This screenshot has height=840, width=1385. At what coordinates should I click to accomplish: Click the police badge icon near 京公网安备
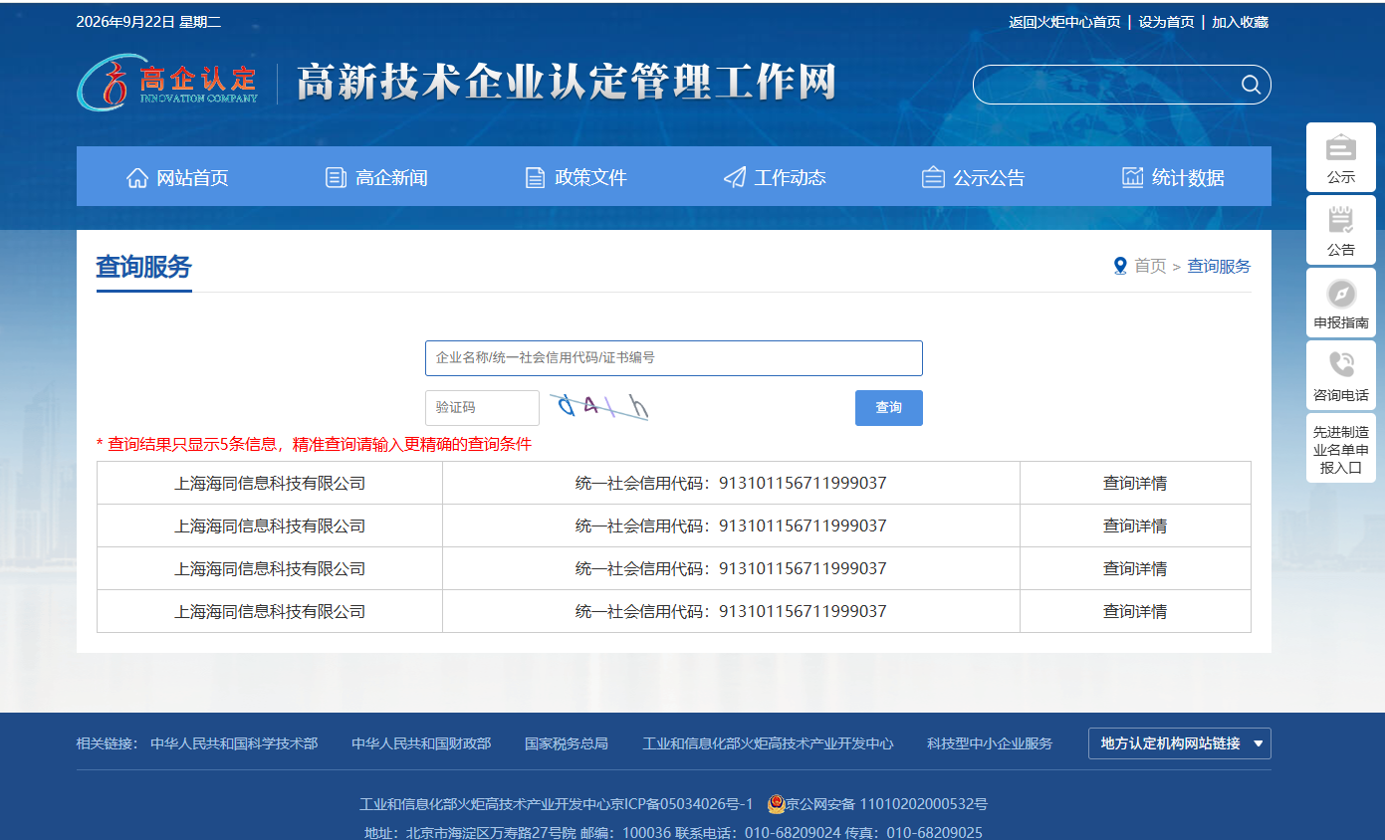pos(776,803)
